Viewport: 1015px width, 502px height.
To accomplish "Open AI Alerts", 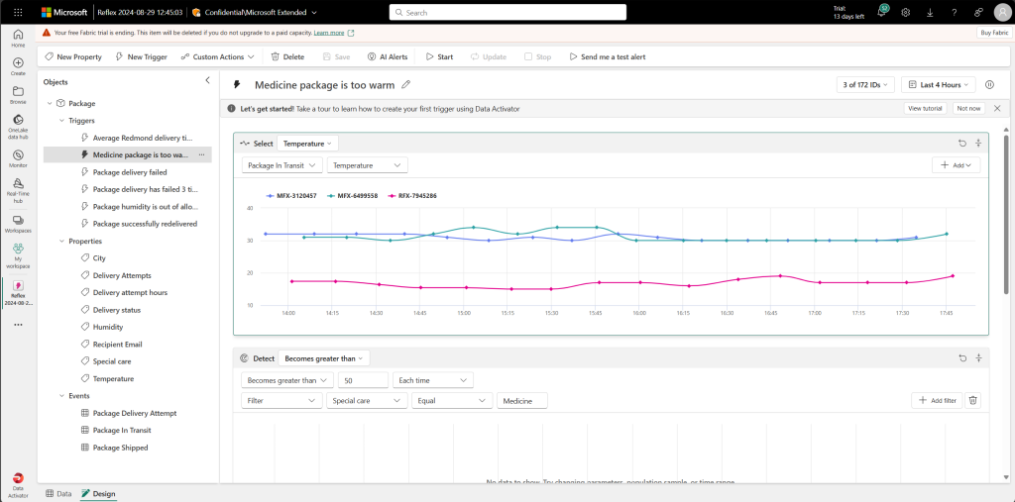I will click(x=388, y=56).
